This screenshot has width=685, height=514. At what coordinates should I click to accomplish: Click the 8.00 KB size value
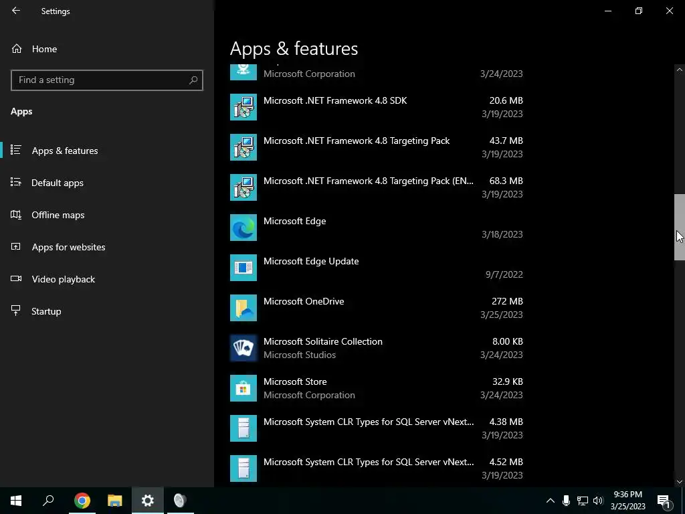pyautogui.click(x=508, y=341)
